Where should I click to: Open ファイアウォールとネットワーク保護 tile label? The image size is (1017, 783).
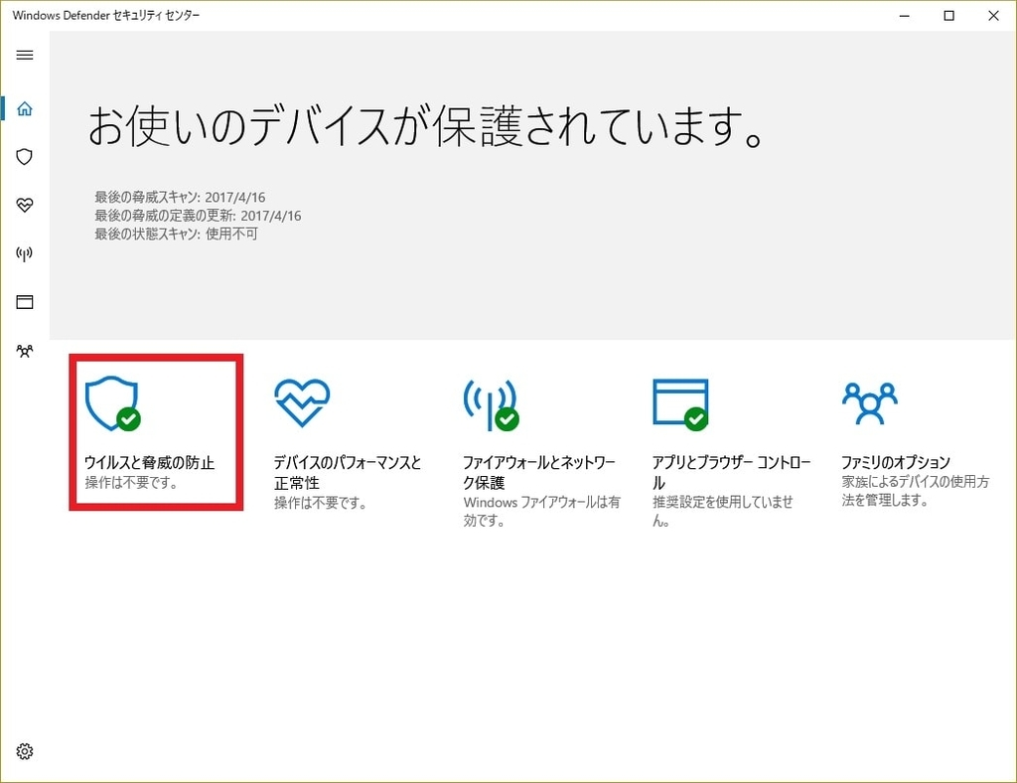(x=539, y=472)
